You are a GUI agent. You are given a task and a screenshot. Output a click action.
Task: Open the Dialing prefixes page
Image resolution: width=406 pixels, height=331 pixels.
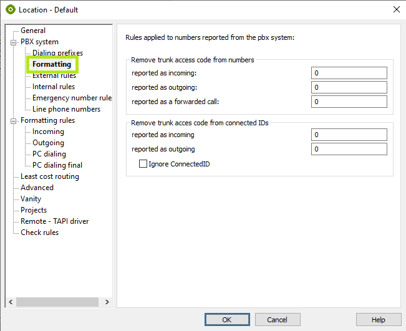pos(57,53)
